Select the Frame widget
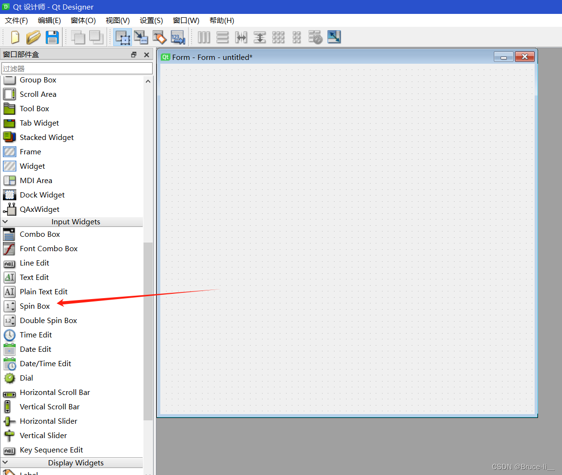The height and width of the screenshot is (475, 562). [x=72, y=152]
